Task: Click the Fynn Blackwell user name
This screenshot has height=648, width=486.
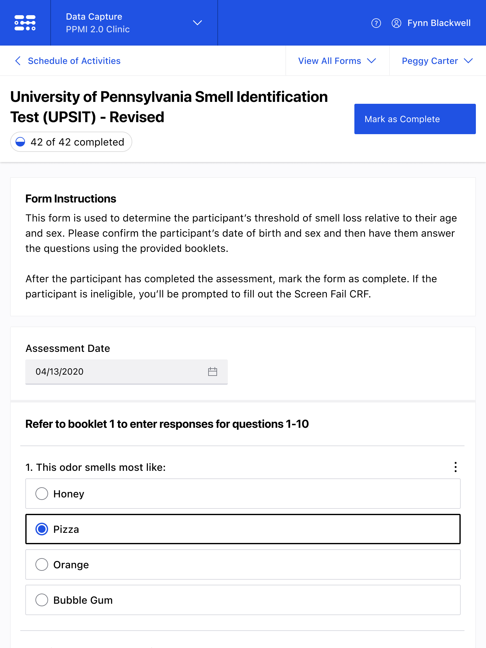Action: tap(439, 23)
